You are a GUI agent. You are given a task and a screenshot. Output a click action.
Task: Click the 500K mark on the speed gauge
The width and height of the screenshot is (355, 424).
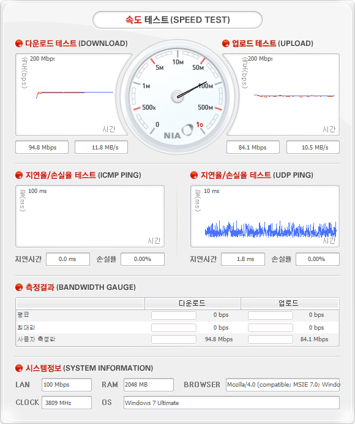coord(149,107)
